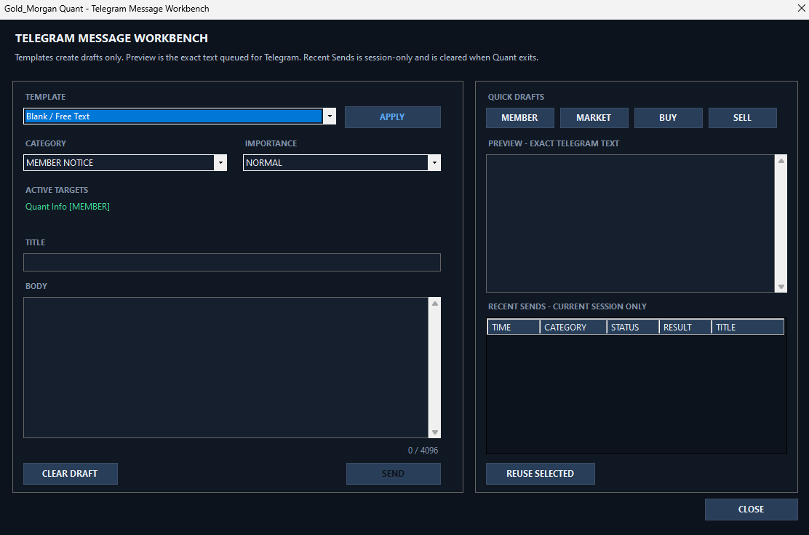This screenshot has height=535, width=809.
Task: Click the 0 / 4096 character counter
Action: tap(423, 451)
